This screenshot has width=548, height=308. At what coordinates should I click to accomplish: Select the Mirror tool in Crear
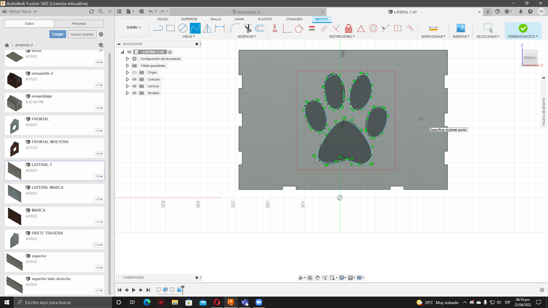207,28
